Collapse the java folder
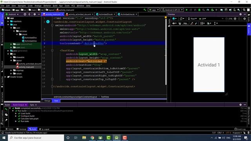The image size is (251, 141). [8, 25]
